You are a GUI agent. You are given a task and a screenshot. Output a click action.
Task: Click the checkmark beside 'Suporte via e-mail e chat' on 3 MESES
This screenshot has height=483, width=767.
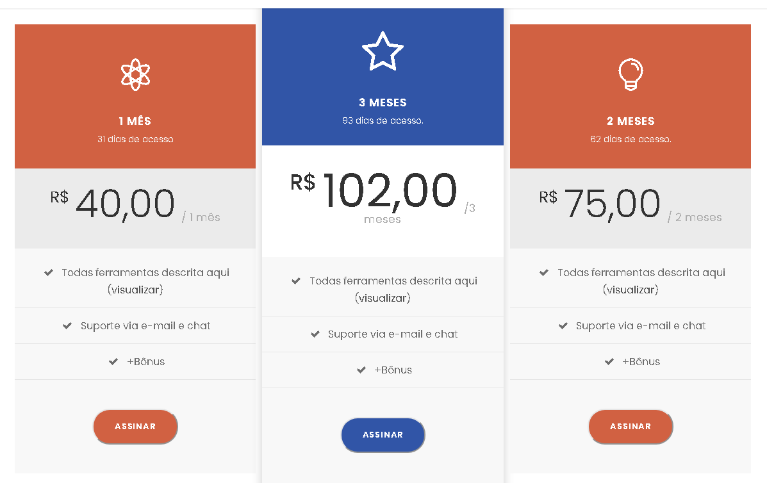[x=314, y=334]
